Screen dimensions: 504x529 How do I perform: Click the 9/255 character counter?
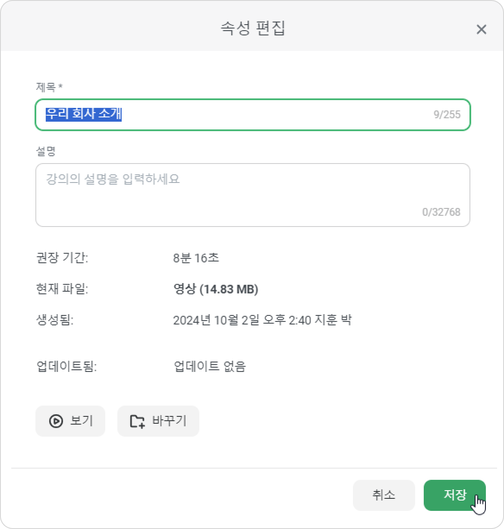tap(447, 114)
